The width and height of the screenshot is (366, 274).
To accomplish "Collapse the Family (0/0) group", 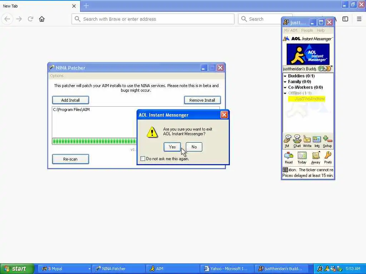I will [x=285, y=82].
